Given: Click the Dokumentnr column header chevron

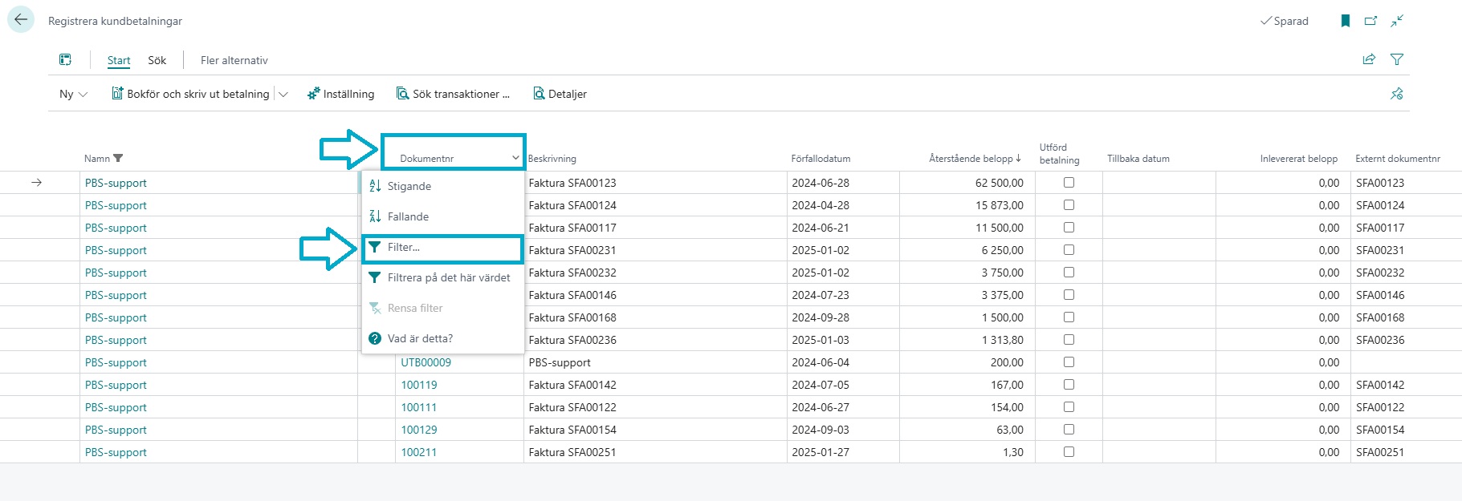Looking at the screenshot, I should (x=515, y=158).
